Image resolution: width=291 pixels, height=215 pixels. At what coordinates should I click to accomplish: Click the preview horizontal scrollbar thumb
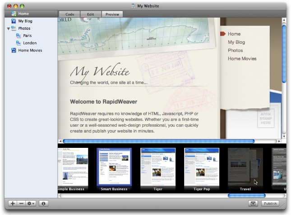click(x=159, y=141)
